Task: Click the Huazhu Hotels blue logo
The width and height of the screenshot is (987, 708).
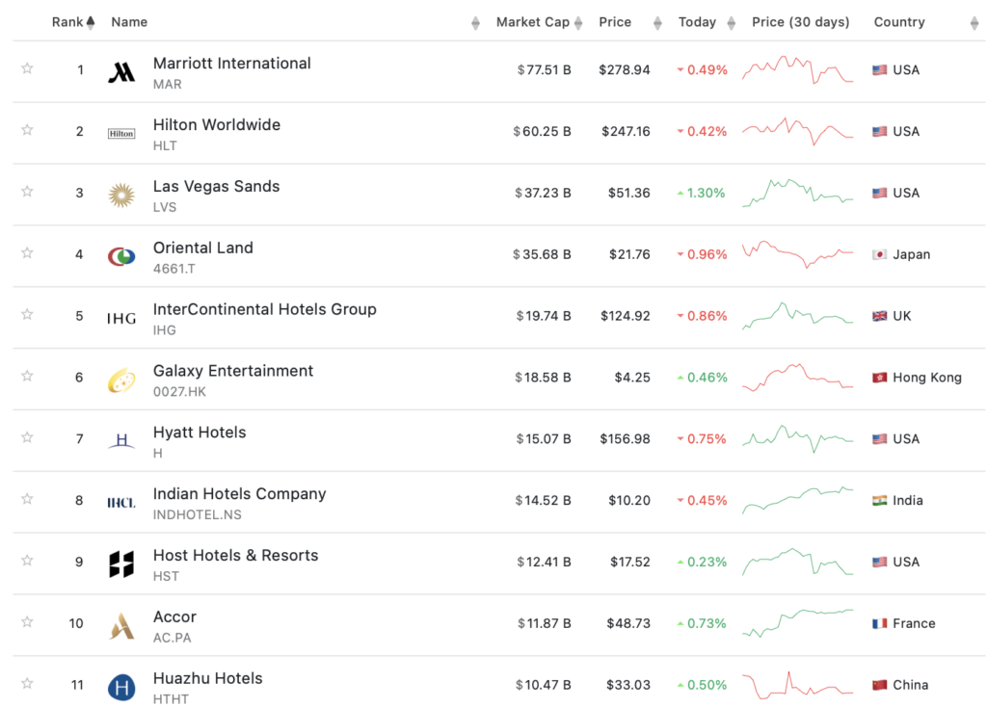Action: point(121,687)
